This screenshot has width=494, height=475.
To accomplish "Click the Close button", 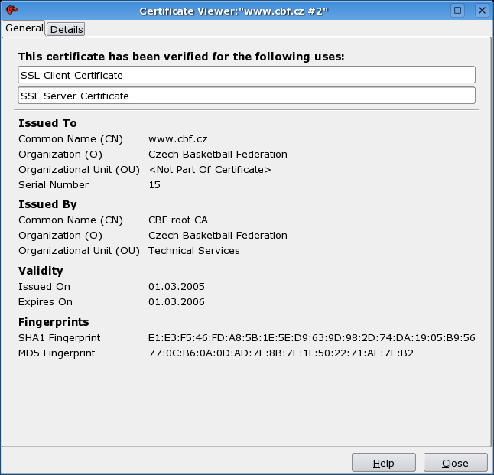I will click(455, 463).
